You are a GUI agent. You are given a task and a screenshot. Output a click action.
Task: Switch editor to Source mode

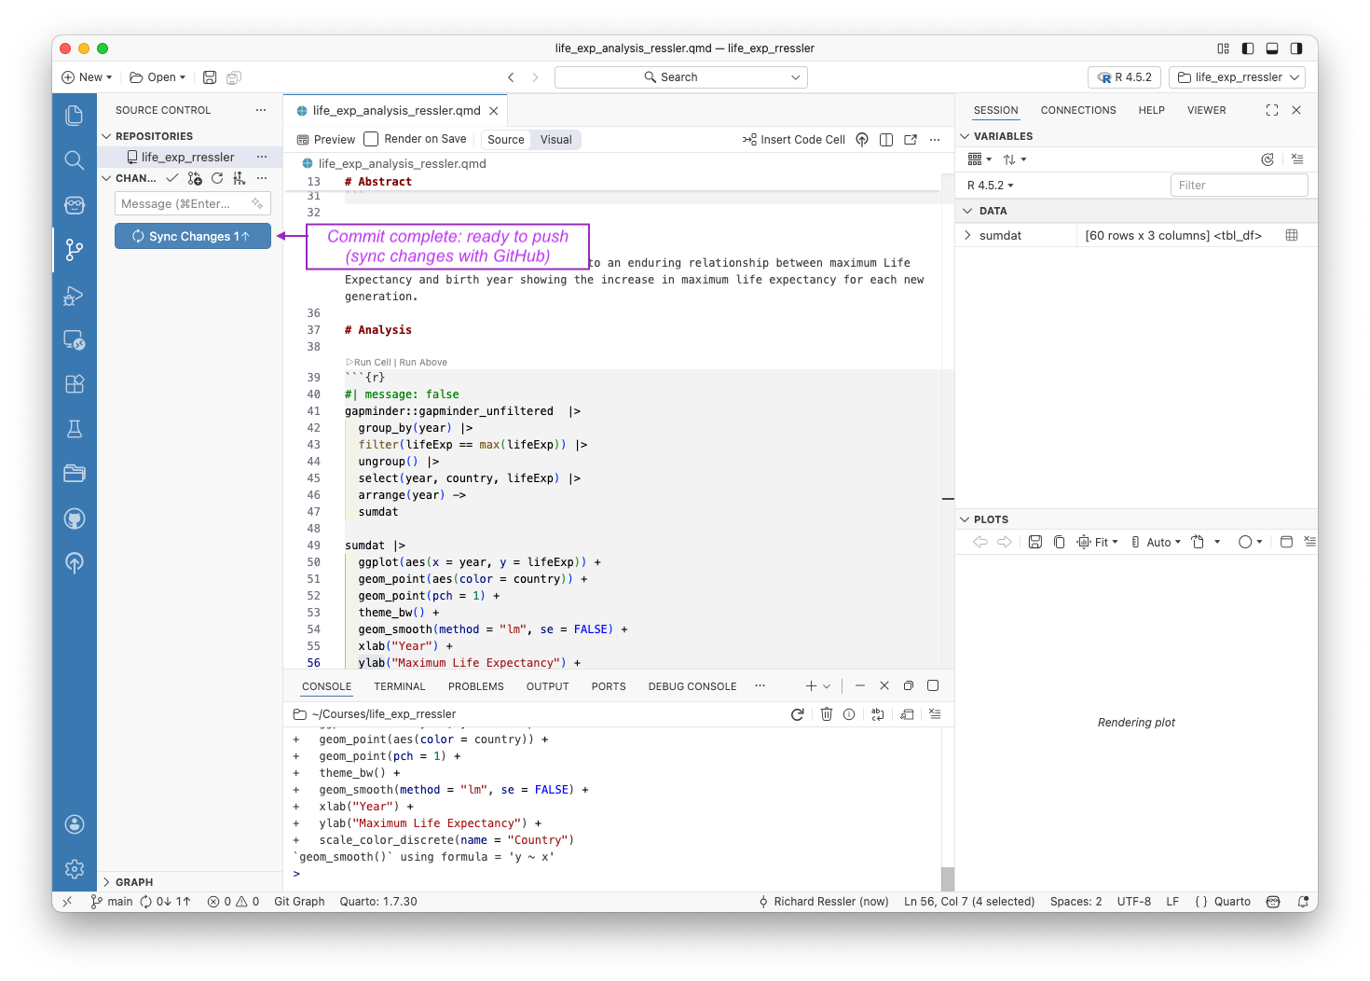tap(505, 139)
